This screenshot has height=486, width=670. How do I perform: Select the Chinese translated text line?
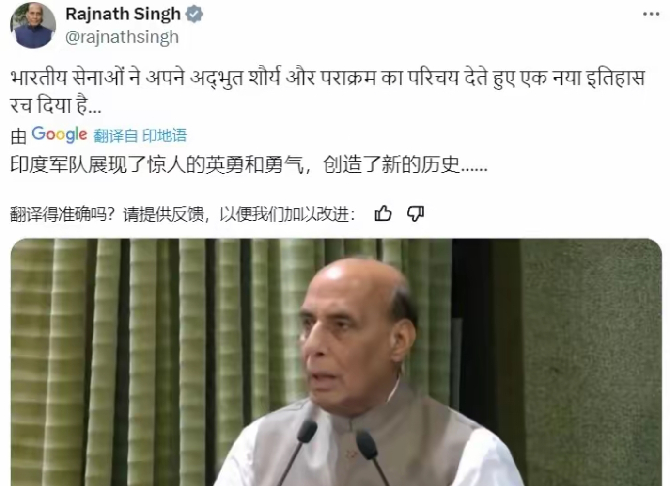click(249, 165)
